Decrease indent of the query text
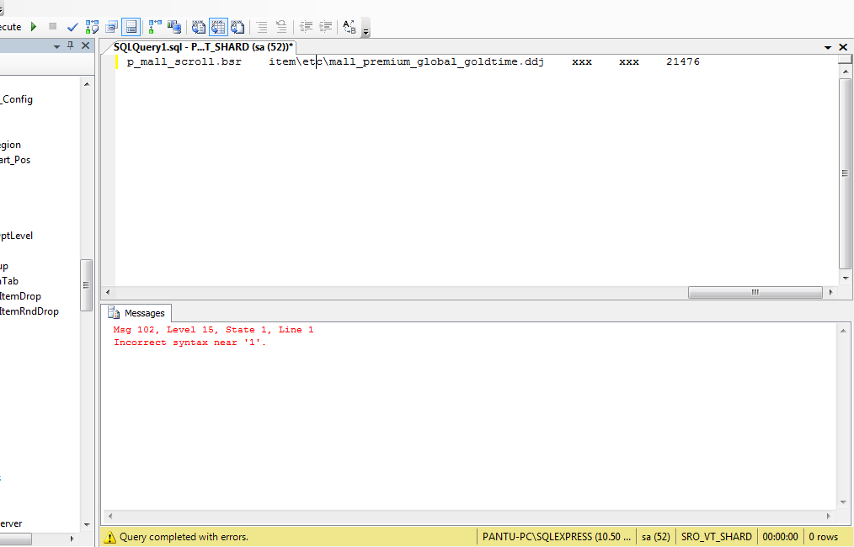The width and height of the screenshot is (854, 547). (306, 27)
